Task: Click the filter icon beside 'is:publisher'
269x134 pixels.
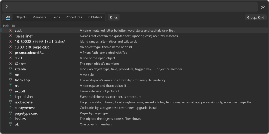Action: pyautogui.click(x=10, y=96)
